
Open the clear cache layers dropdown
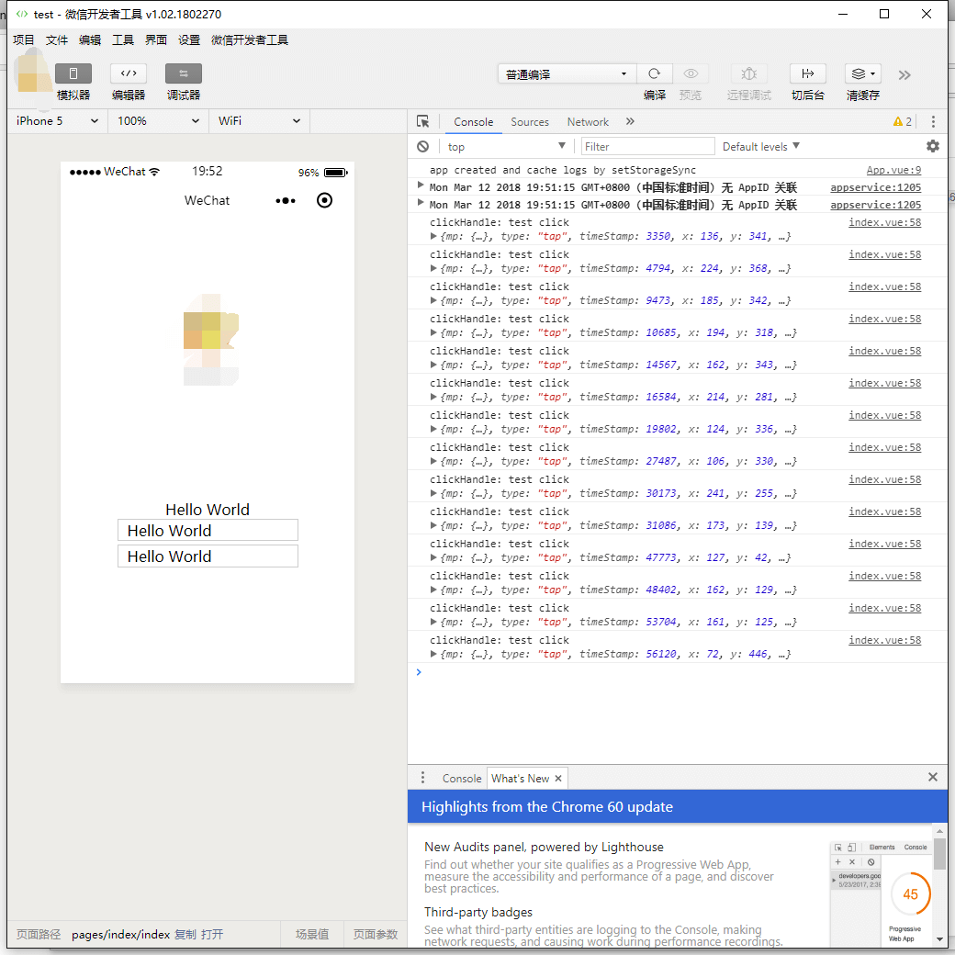[863, 73]
